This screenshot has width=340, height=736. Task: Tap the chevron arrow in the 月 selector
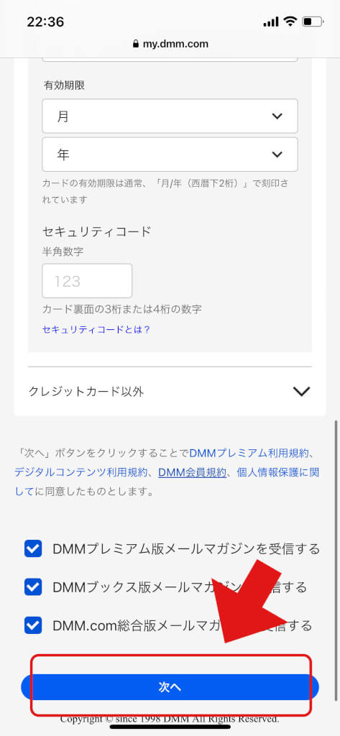pyautogui.click(x=277, y=116)
